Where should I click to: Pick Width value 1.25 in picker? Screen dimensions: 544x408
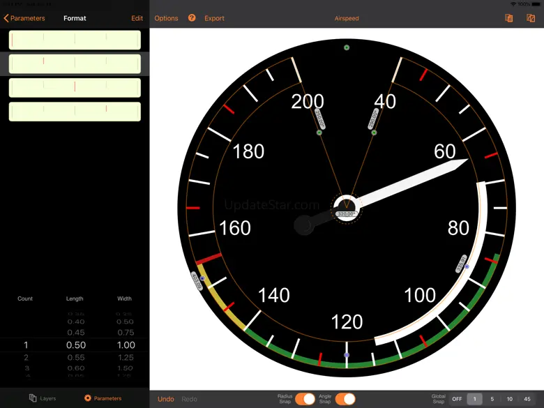coord(125,358)
